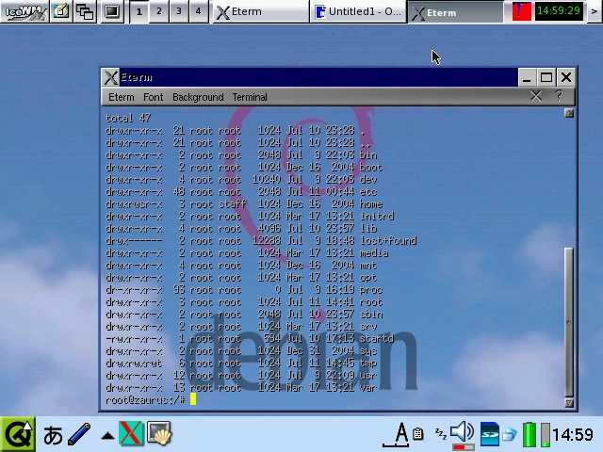Switch to workspace 4

(198, 11)
